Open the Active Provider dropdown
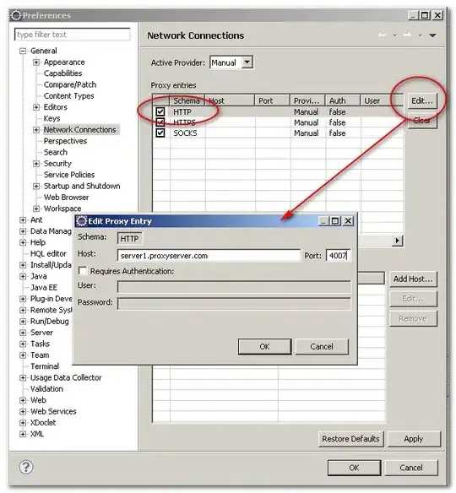Viewport: 456px width, 493px height. click(247, 62)
